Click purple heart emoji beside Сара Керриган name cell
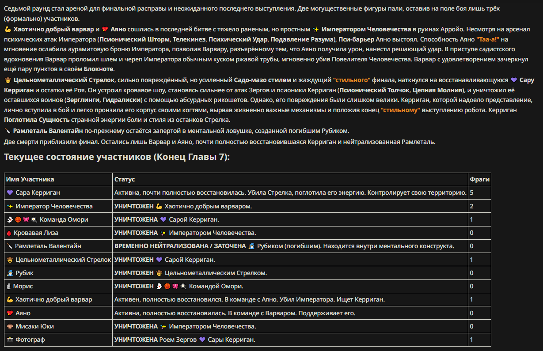 (10, 192)
